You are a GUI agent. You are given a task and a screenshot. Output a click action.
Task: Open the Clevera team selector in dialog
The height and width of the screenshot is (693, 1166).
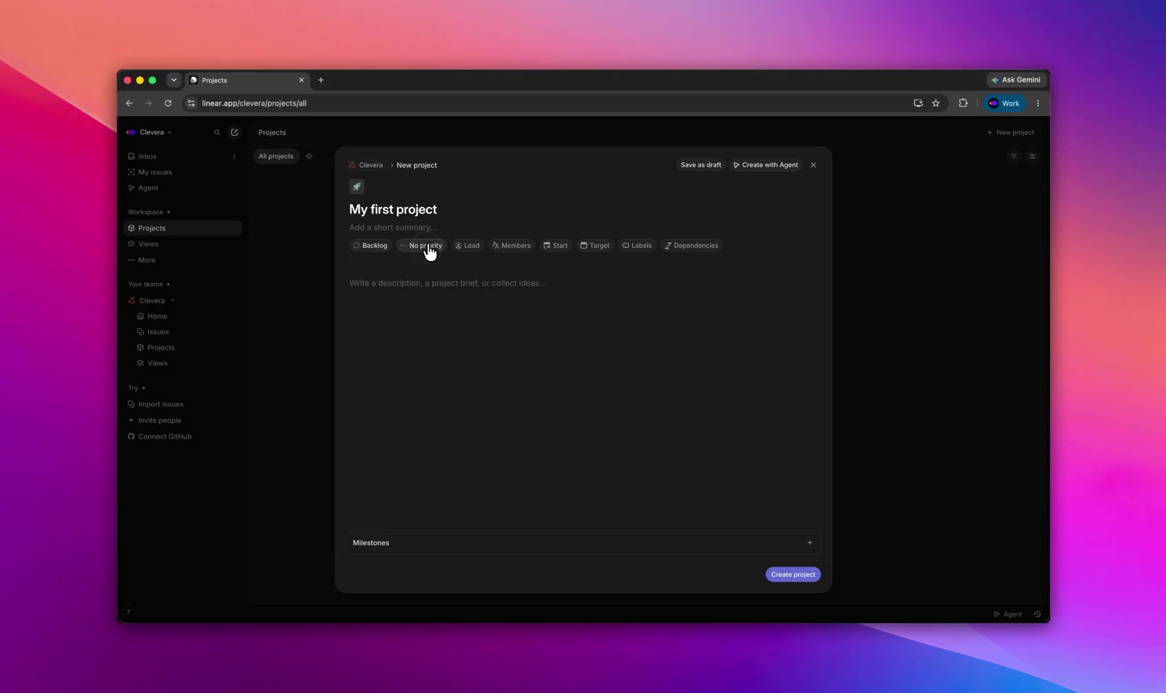click(x=366, y=165)
